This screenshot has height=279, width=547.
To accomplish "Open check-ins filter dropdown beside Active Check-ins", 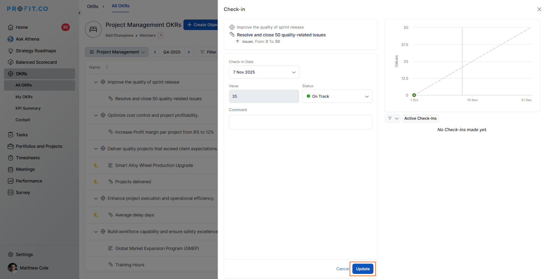I will pyautogui.click(x=392, y=118).
